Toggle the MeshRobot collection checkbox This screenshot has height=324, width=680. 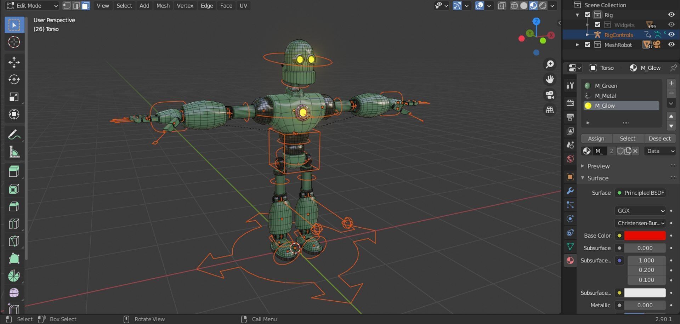point(588,45)
